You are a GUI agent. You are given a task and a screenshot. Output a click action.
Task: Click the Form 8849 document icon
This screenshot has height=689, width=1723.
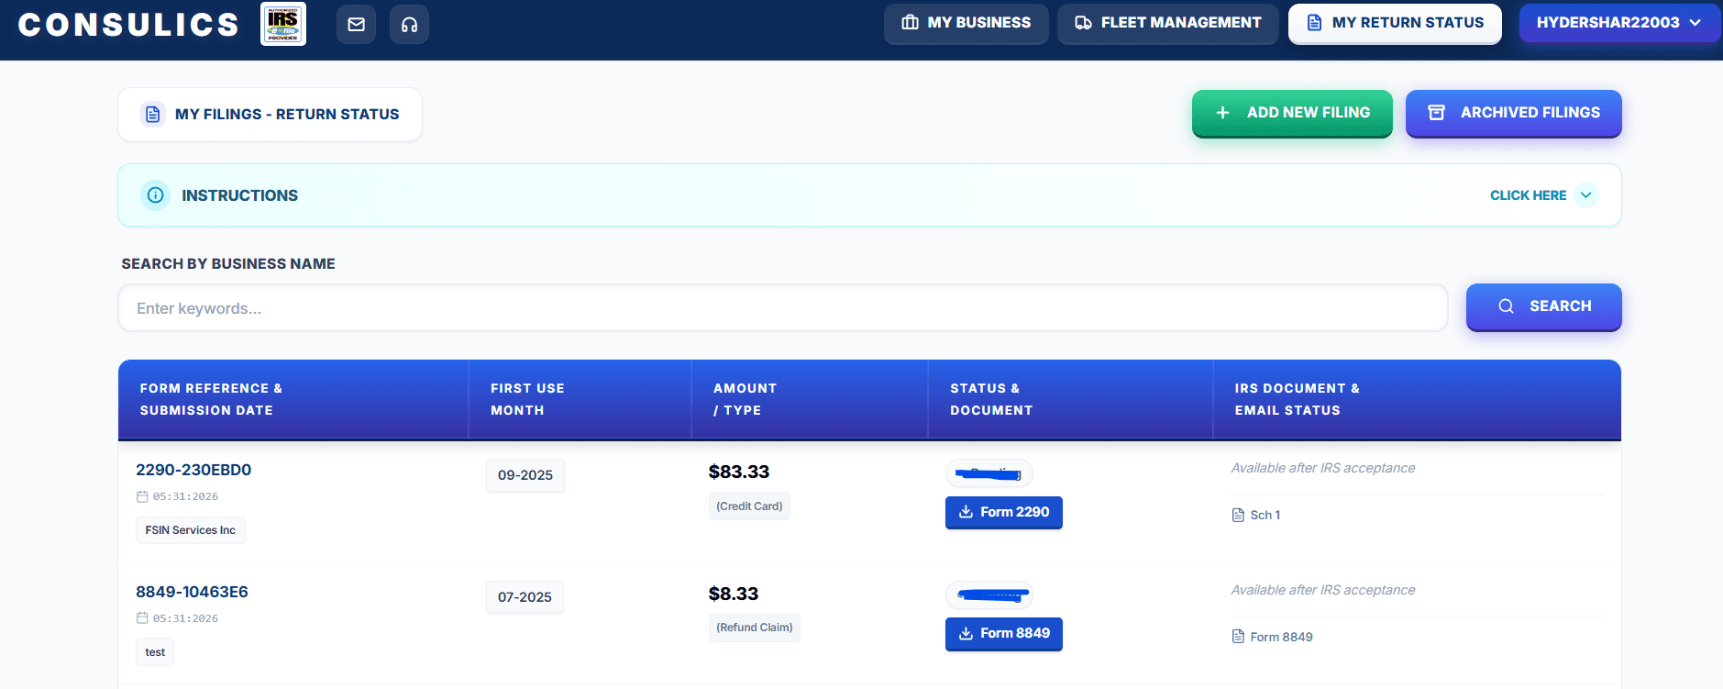[x=1238, y=637]
